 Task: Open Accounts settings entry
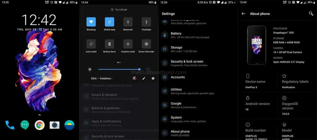click(x=198, y=77)
